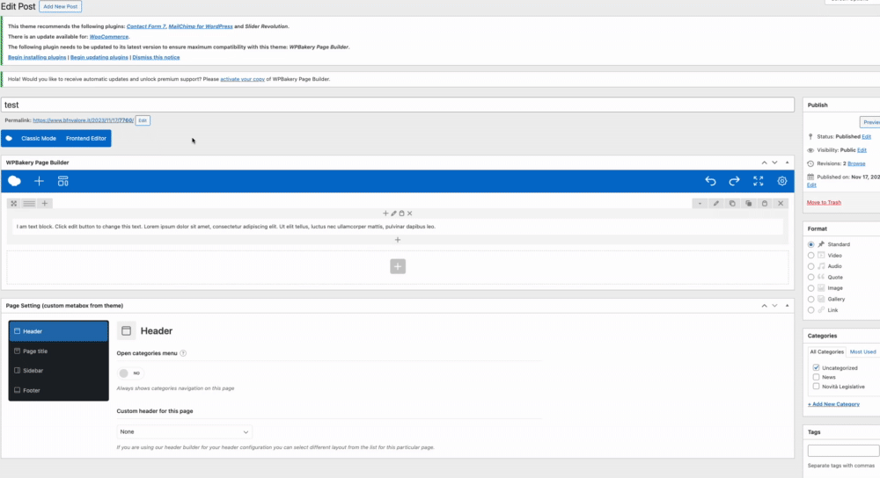Click the Add New Post button
Image resolution: width=880 pixels, height=478 pixels.
[x=60, y=7]
